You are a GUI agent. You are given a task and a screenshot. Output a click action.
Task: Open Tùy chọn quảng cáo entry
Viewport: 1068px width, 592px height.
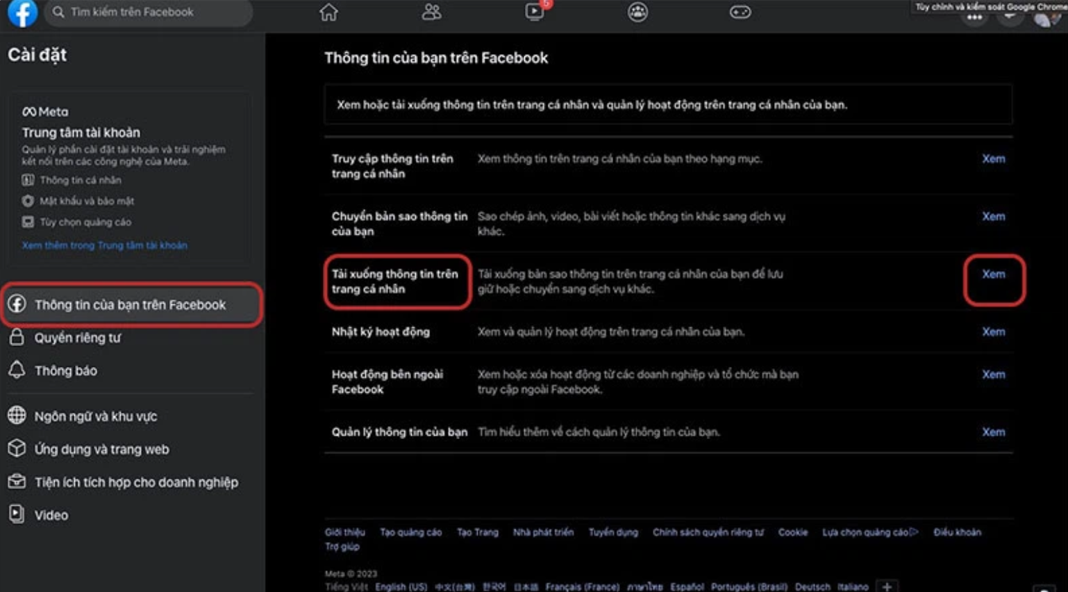(x=85, y=222)
